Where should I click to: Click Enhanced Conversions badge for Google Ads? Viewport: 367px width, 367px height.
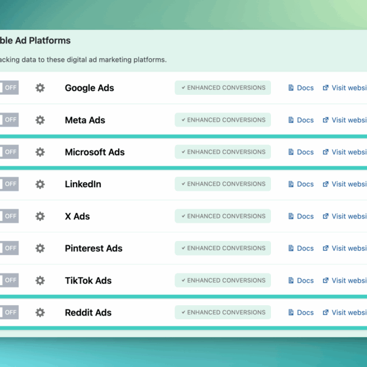click(223, 87)
